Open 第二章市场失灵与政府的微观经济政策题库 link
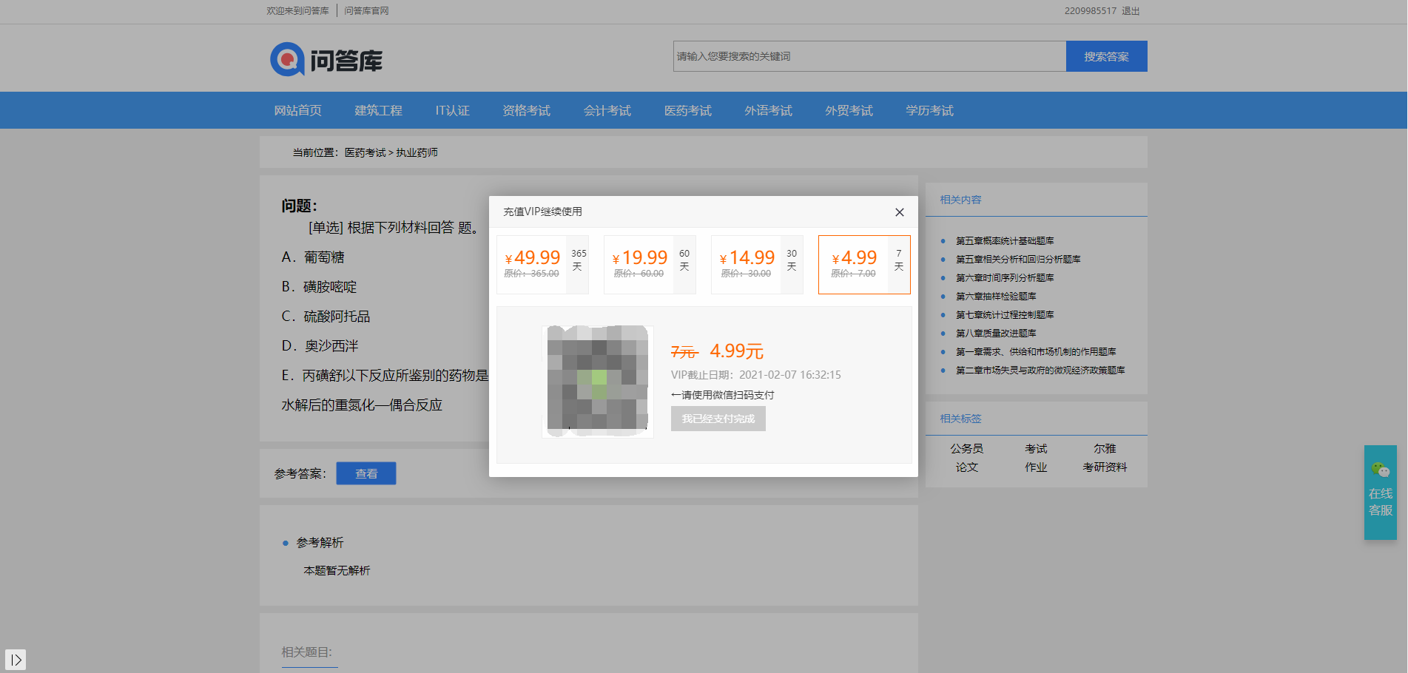1408x673 pixels. pyautogui.click(x=1040, y=370)
